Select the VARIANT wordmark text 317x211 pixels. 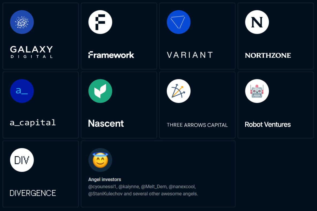coord(190,55)
